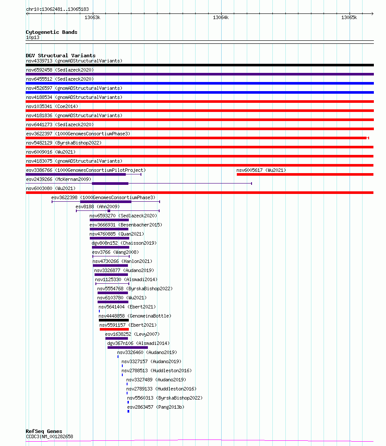This screenshot has width=386, height=446.
Task: Open nsv6441273 Sedlazeck2020 label
Action: click(x=60, y=125)
